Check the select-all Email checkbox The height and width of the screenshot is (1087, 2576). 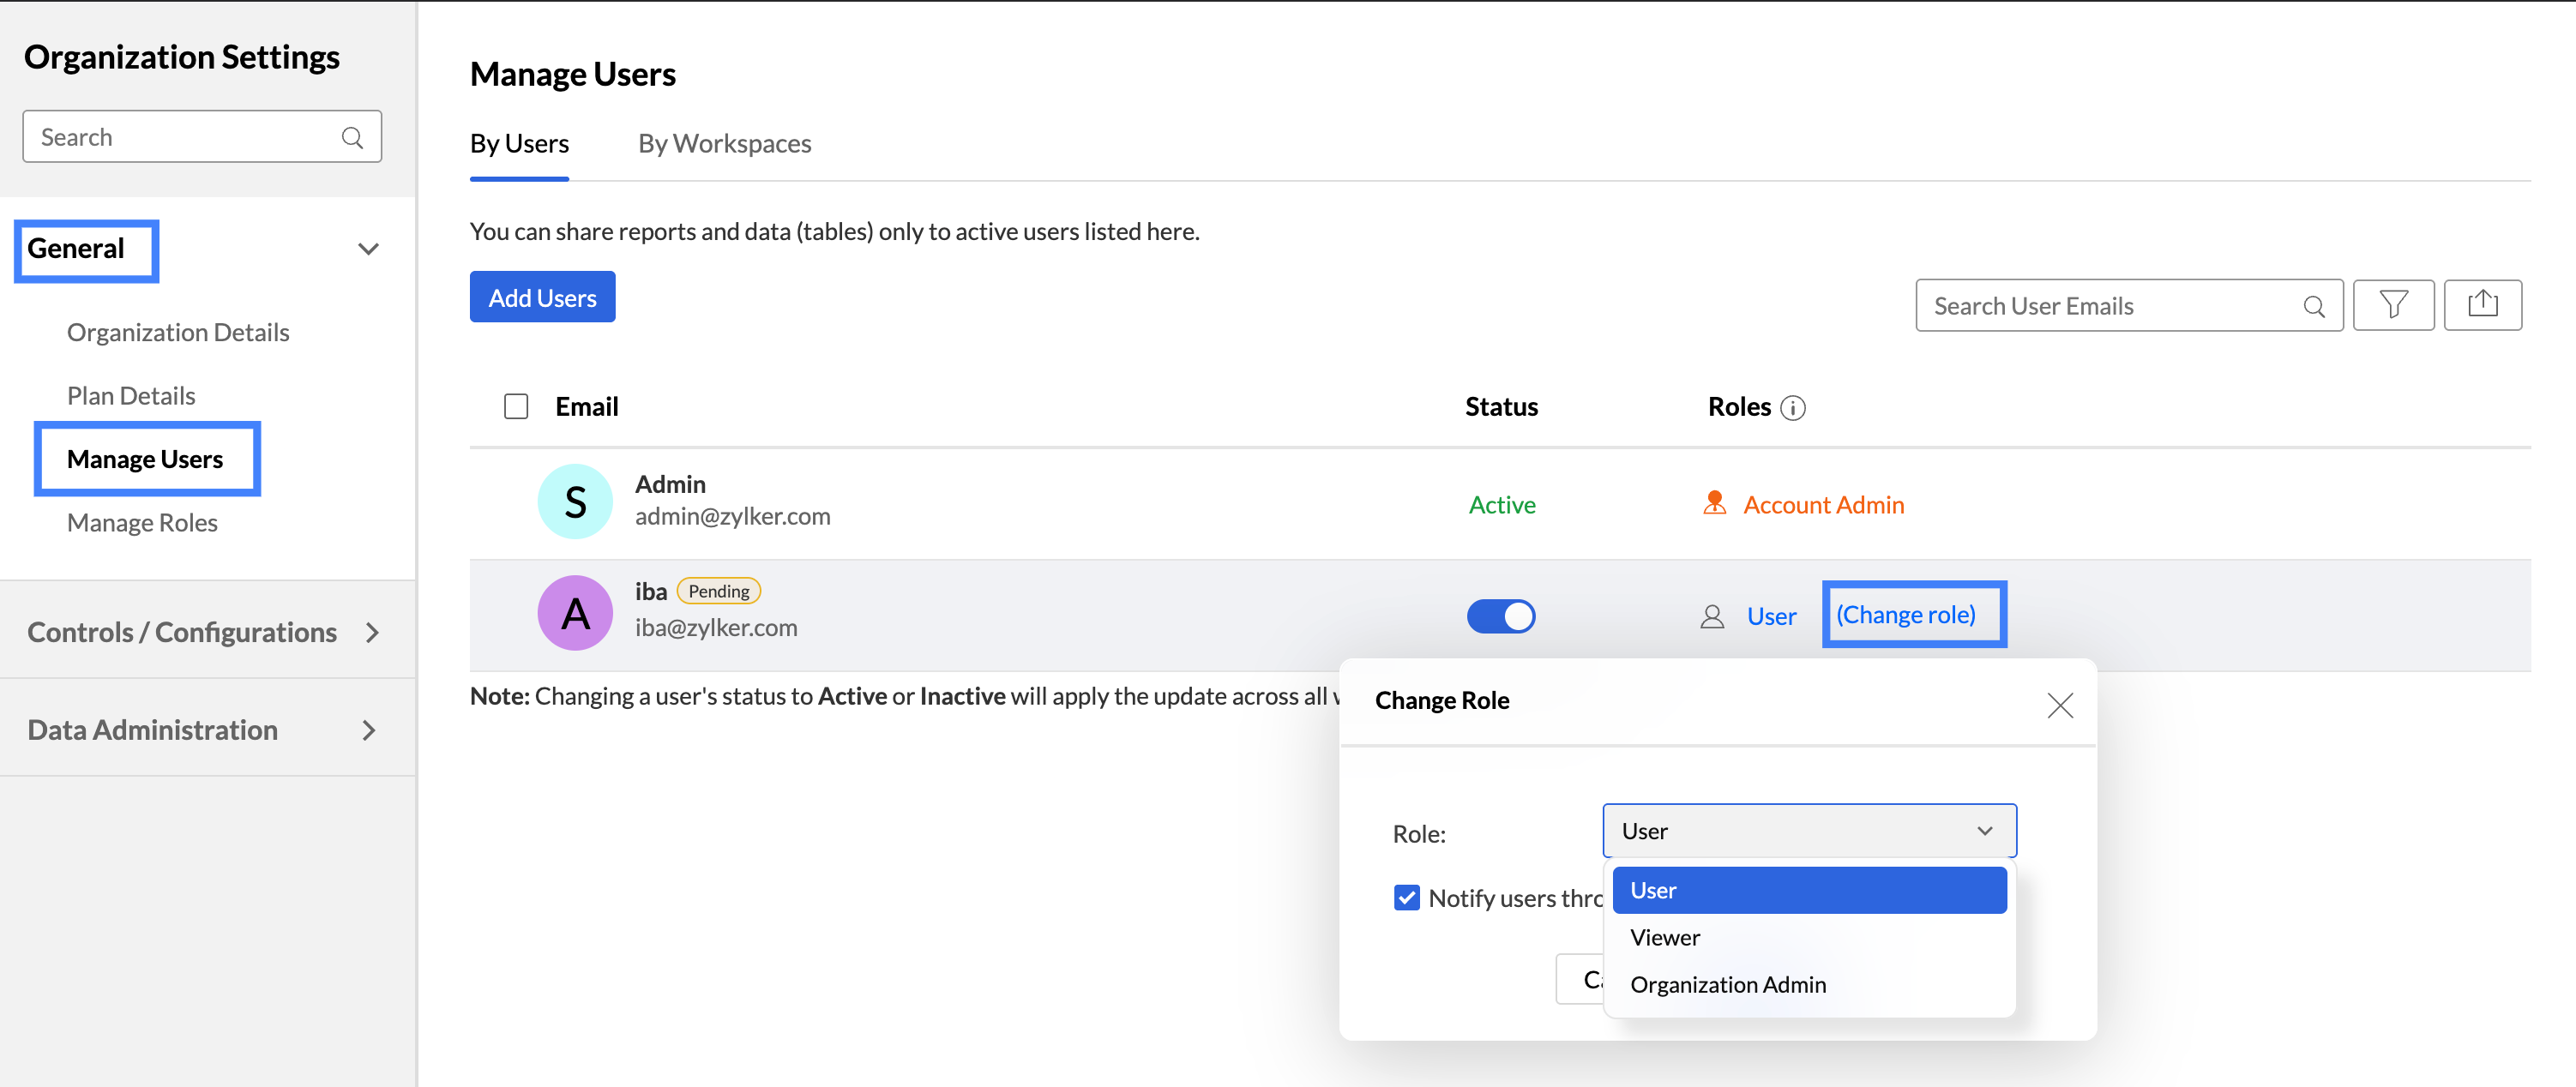point(516,407)
